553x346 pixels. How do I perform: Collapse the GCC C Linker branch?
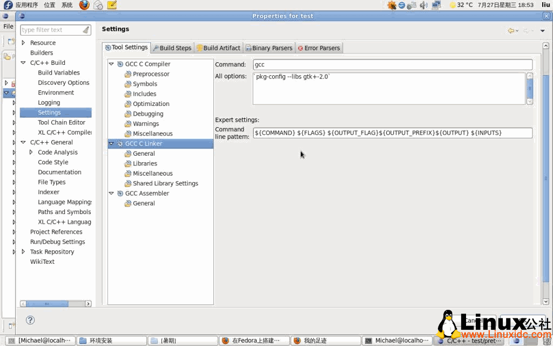(x=111, y=143)
